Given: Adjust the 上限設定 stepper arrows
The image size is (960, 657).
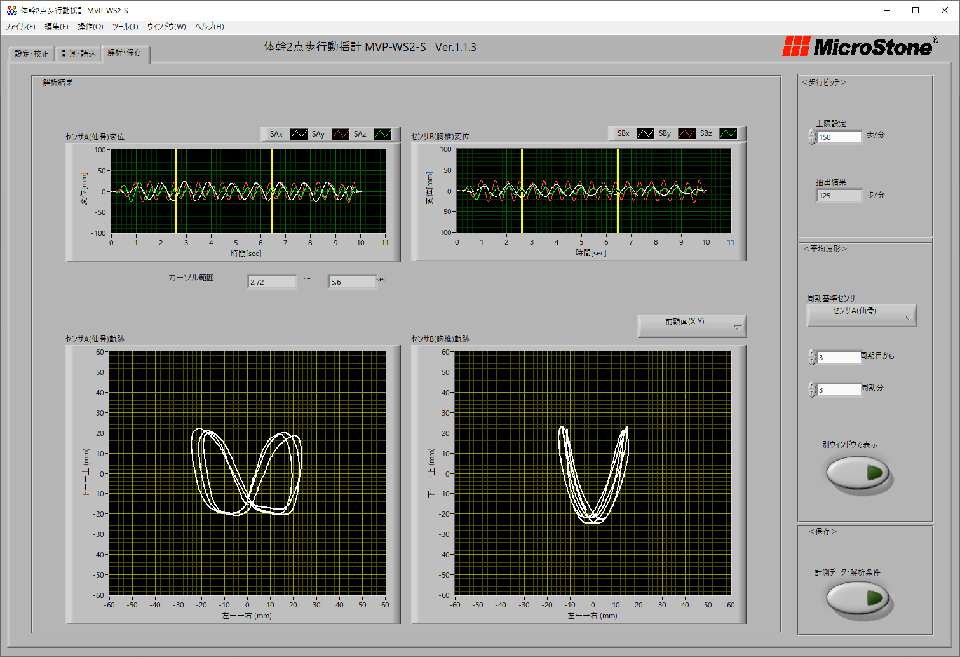Looking at the screenshot, I should [x=812, y=137].
